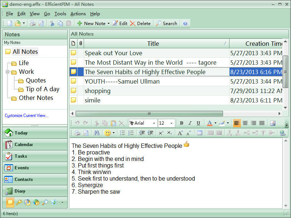The height and width of the screenshot is (218, 291).
Task: Open the Tools menu
Action: [60, 14]
